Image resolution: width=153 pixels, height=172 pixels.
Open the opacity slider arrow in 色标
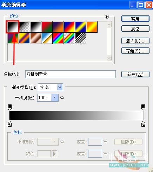[x=55, y=142]
